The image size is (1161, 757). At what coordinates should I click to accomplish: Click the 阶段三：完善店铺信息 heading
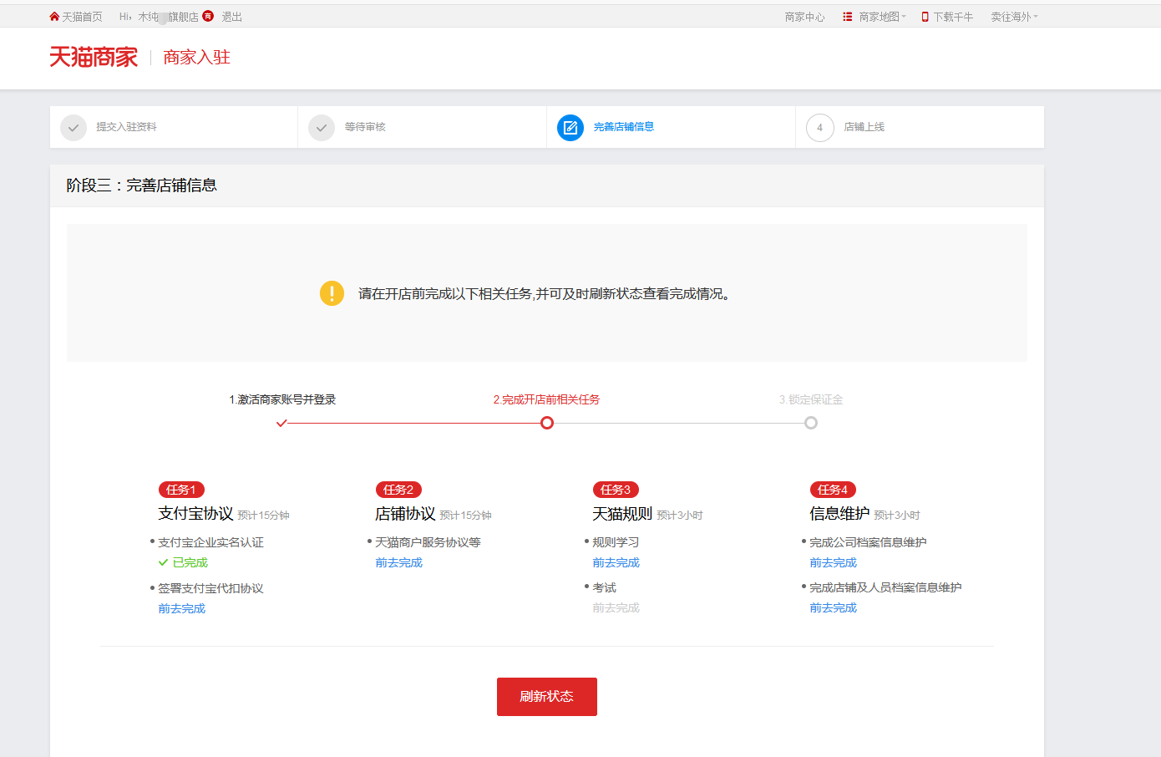coord(142,185)
